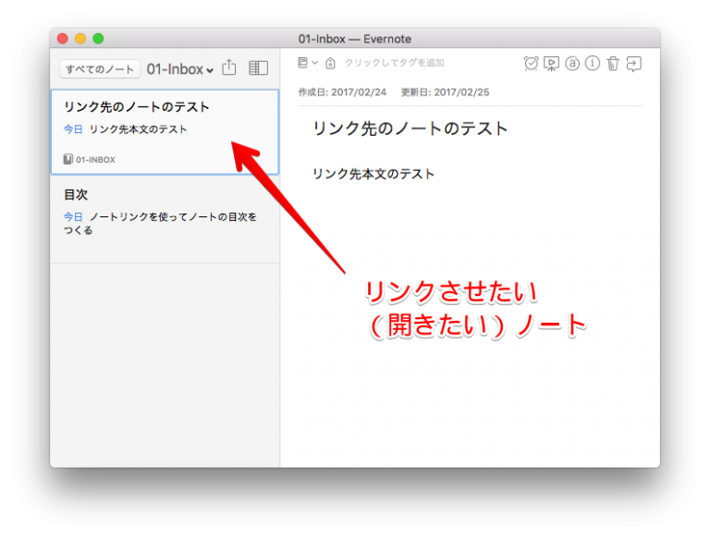The width and height of the screenshot is (710, 539).
Task: Click the body text リンク先本文のテスト
Action: [x=373, y=174]
